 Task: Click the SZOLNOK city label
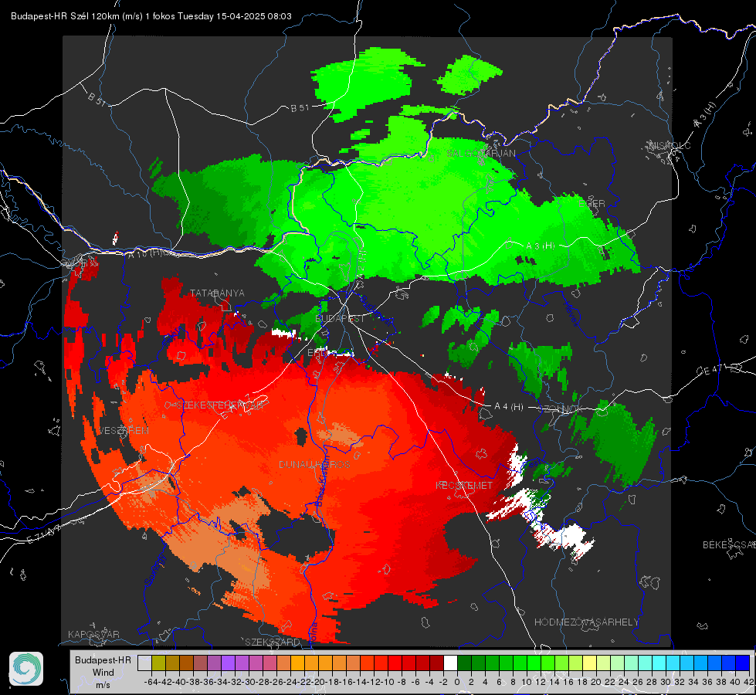(560, 409)
